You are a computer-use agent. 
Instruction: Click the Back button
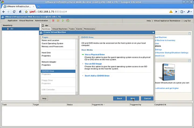(x=119, y=98)
